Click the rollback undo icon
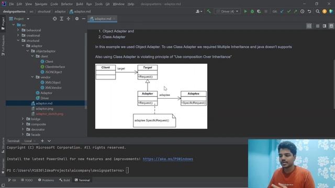335x188 pixels. [x=309, y=11]
